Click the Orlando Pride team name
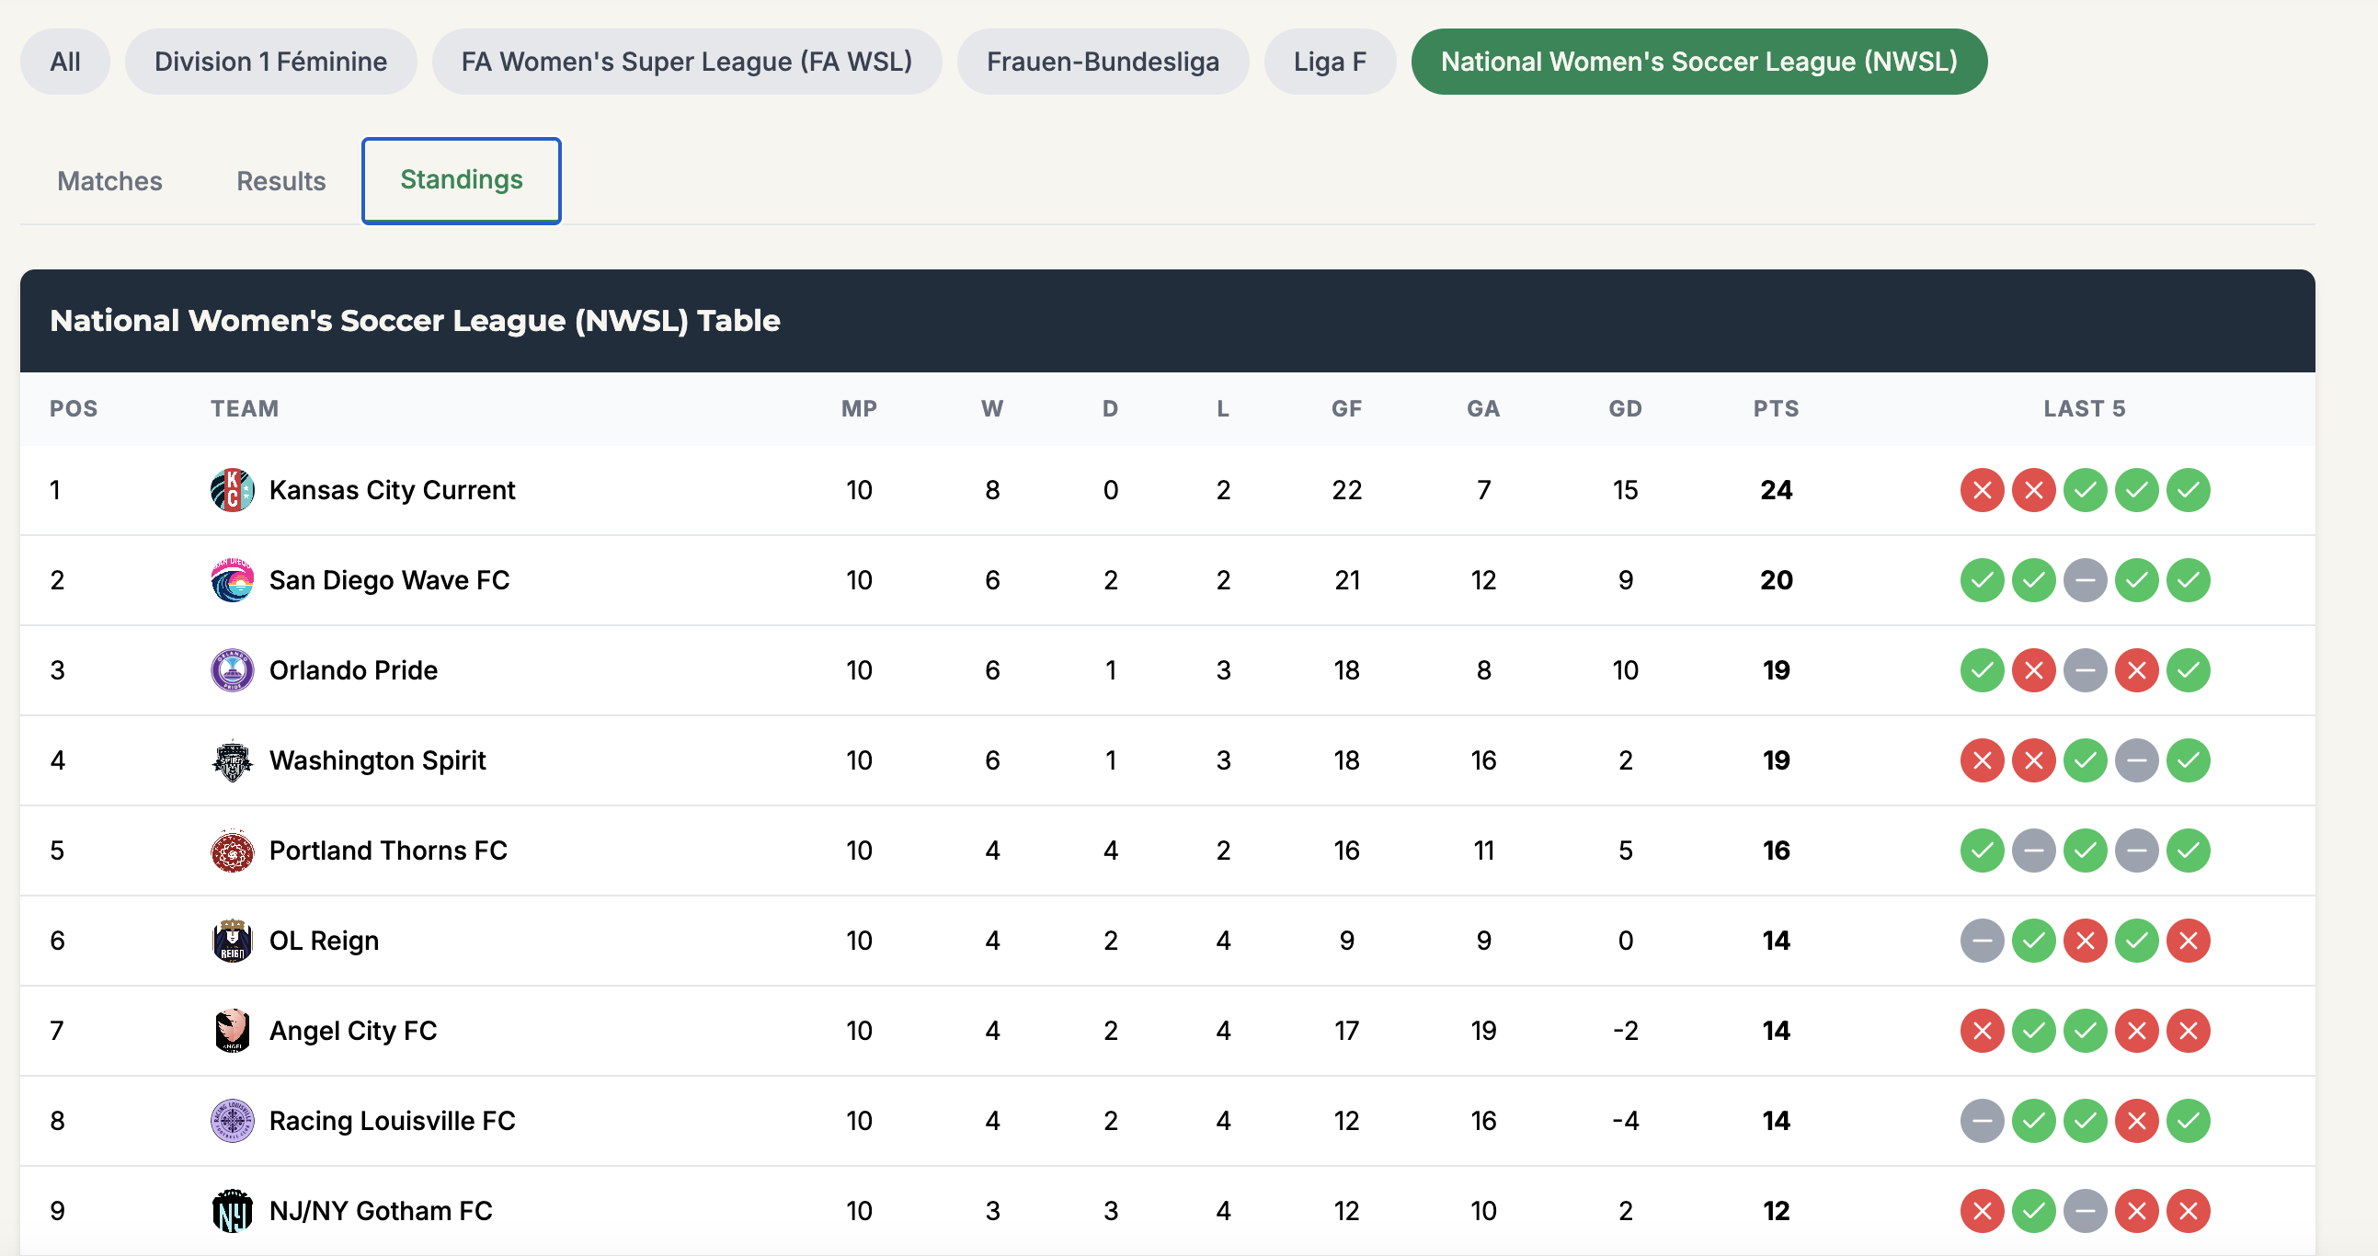The width and height of the screenshot is (2378, 1256). pos(353,671)
